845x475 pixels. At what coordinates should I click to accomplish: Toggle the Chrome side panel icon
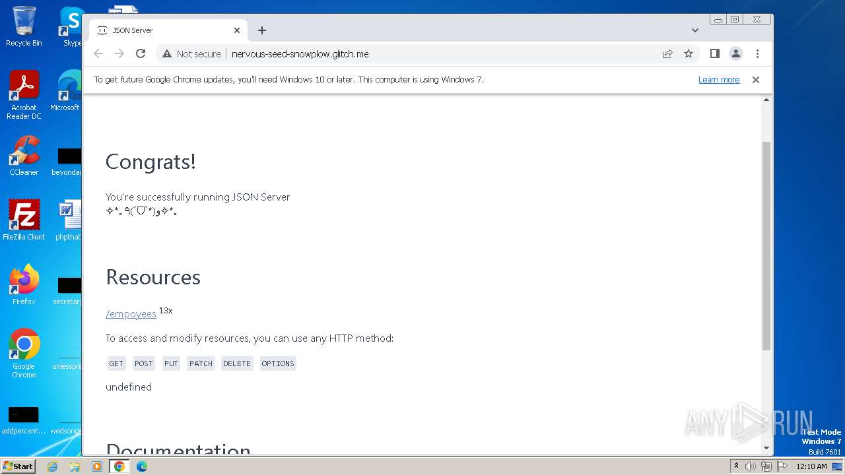click(714, 53)
